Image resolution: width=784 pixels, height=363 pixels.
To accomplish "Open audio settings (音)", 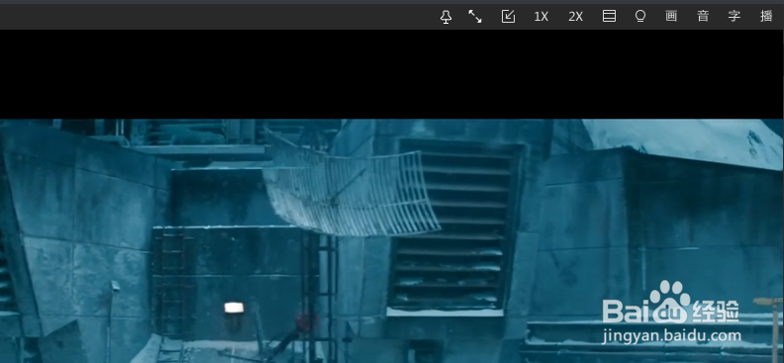I will 703,16.
